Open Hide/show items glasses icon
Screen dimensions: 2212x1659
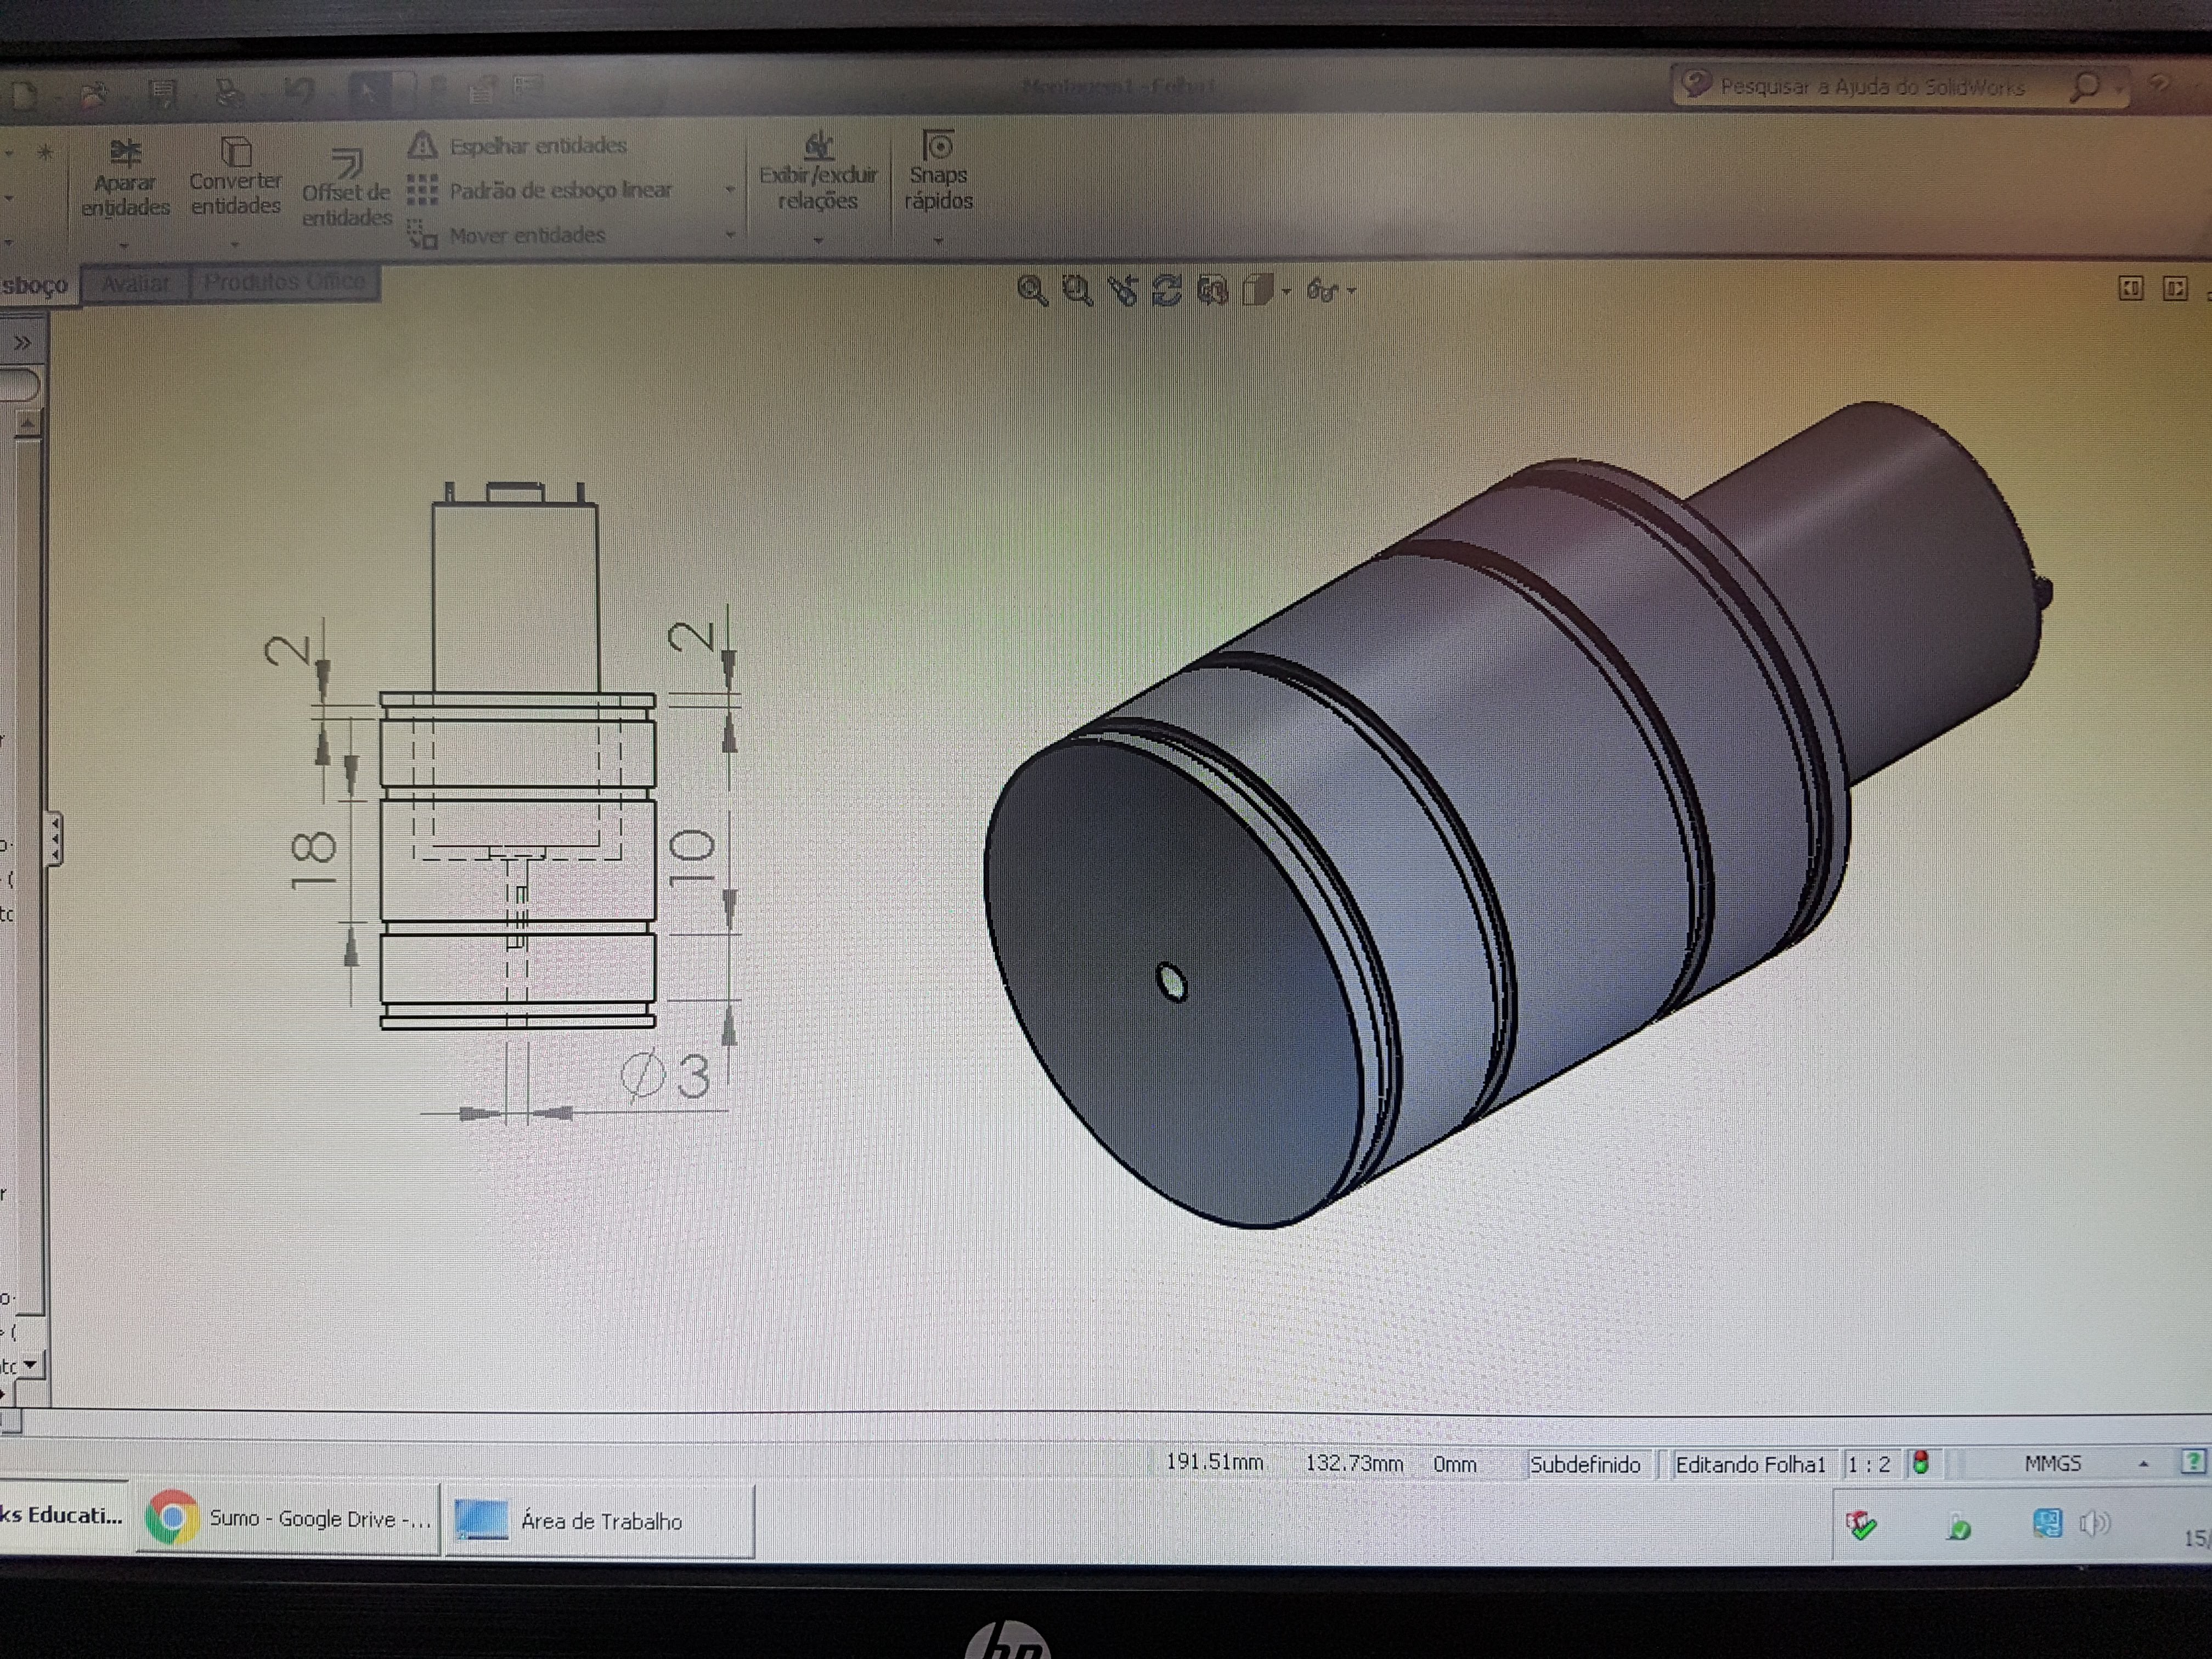pos(1322,291)
